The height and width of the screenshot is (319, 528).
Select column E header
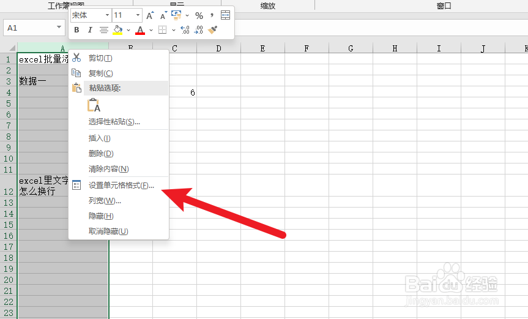click(x=262, y=48)
